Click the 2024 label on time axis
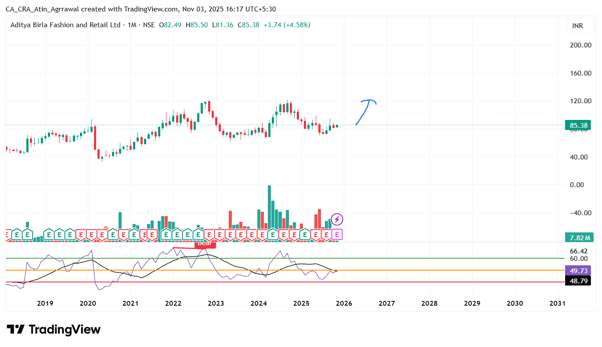The image size is (602, 347). point(259,303)
